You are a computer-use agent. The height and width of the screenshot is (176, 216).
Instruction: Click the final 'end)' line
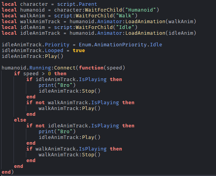[x=8, y=172]
